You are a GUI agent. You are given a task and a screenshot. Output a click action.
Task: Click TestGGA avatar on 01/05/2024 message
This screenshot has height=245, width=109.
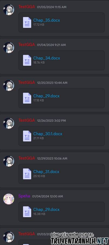click(9, 10)
